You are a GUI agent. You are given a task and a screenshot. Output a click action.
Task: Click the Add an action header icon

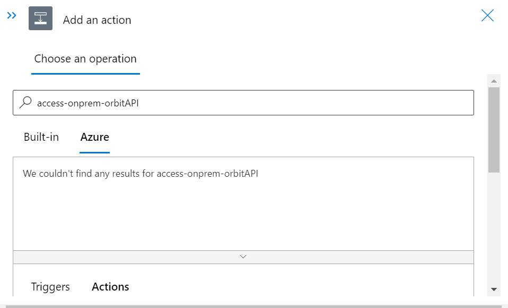coord(39,18)
